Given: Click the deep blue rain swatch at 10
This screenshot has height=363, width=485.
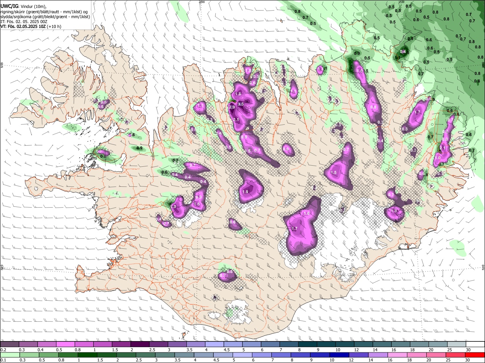Looking at the screenshot, I should [339, 355].
